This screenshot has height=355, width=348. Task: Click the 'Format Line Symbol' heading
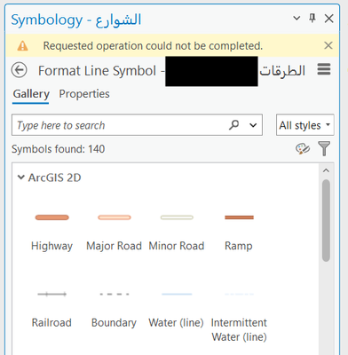(x=97, y=71)
